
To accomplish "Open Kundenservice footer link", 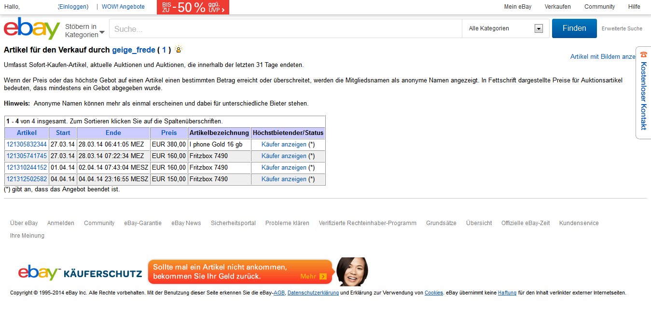I will (579, 223).
